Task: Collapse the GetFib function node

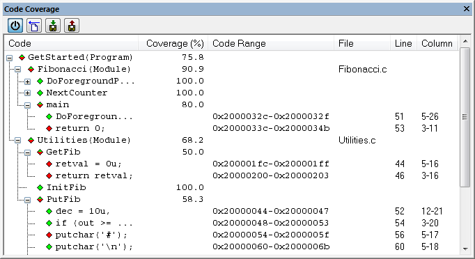Action: point(27,152)
